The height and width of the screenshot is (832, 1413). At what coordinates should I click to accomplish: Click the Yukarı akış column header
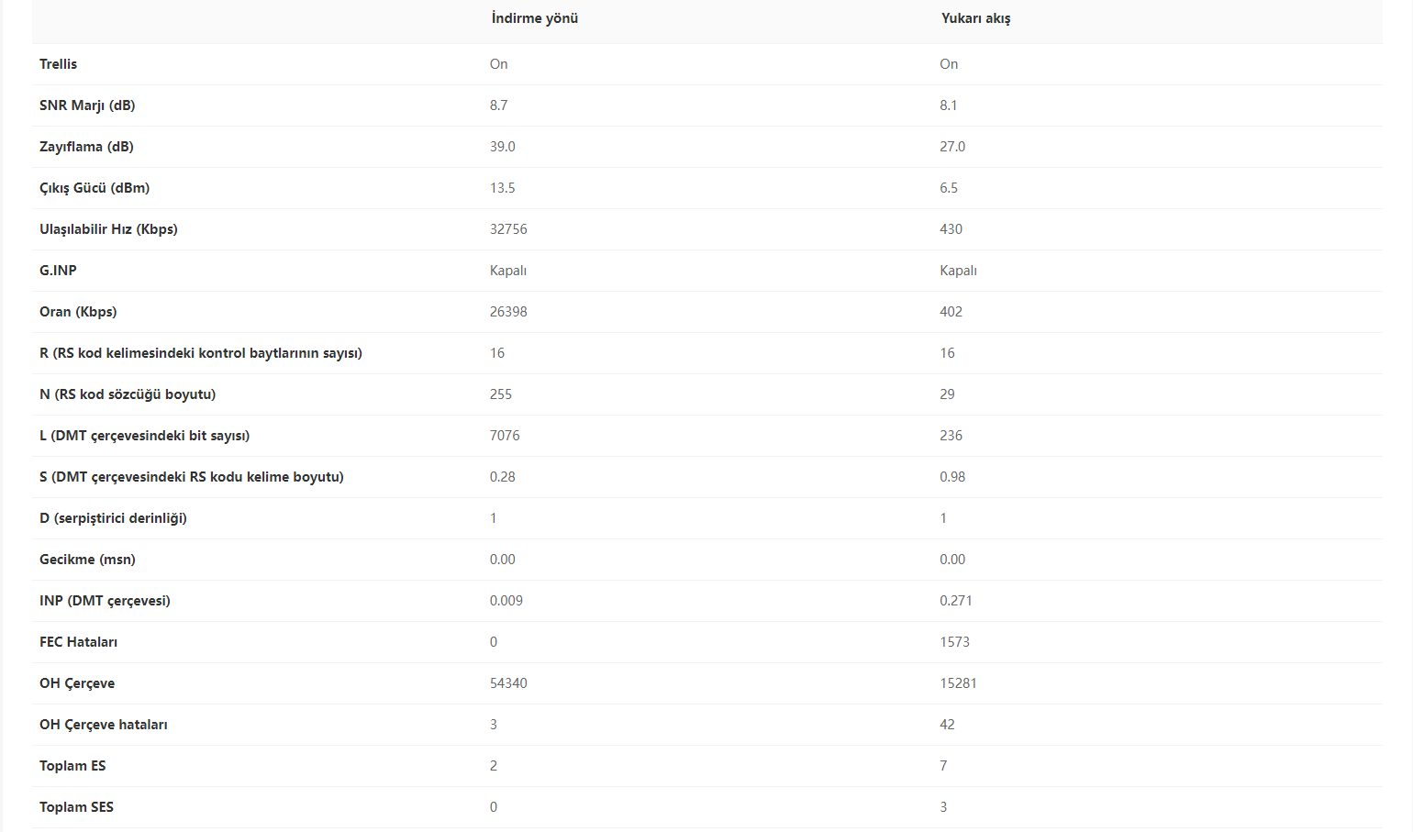(x=975, y=18)
